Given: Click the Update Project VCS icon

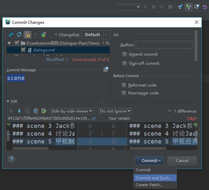Looking at the screenshot, I should (180, 7).
